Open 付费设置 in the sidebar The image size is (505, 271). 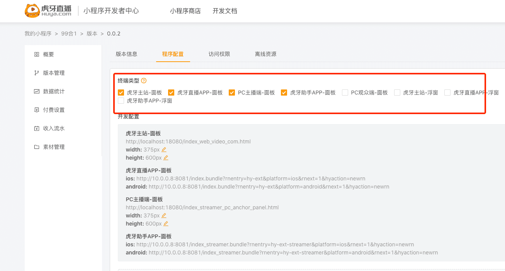point(54,110)
